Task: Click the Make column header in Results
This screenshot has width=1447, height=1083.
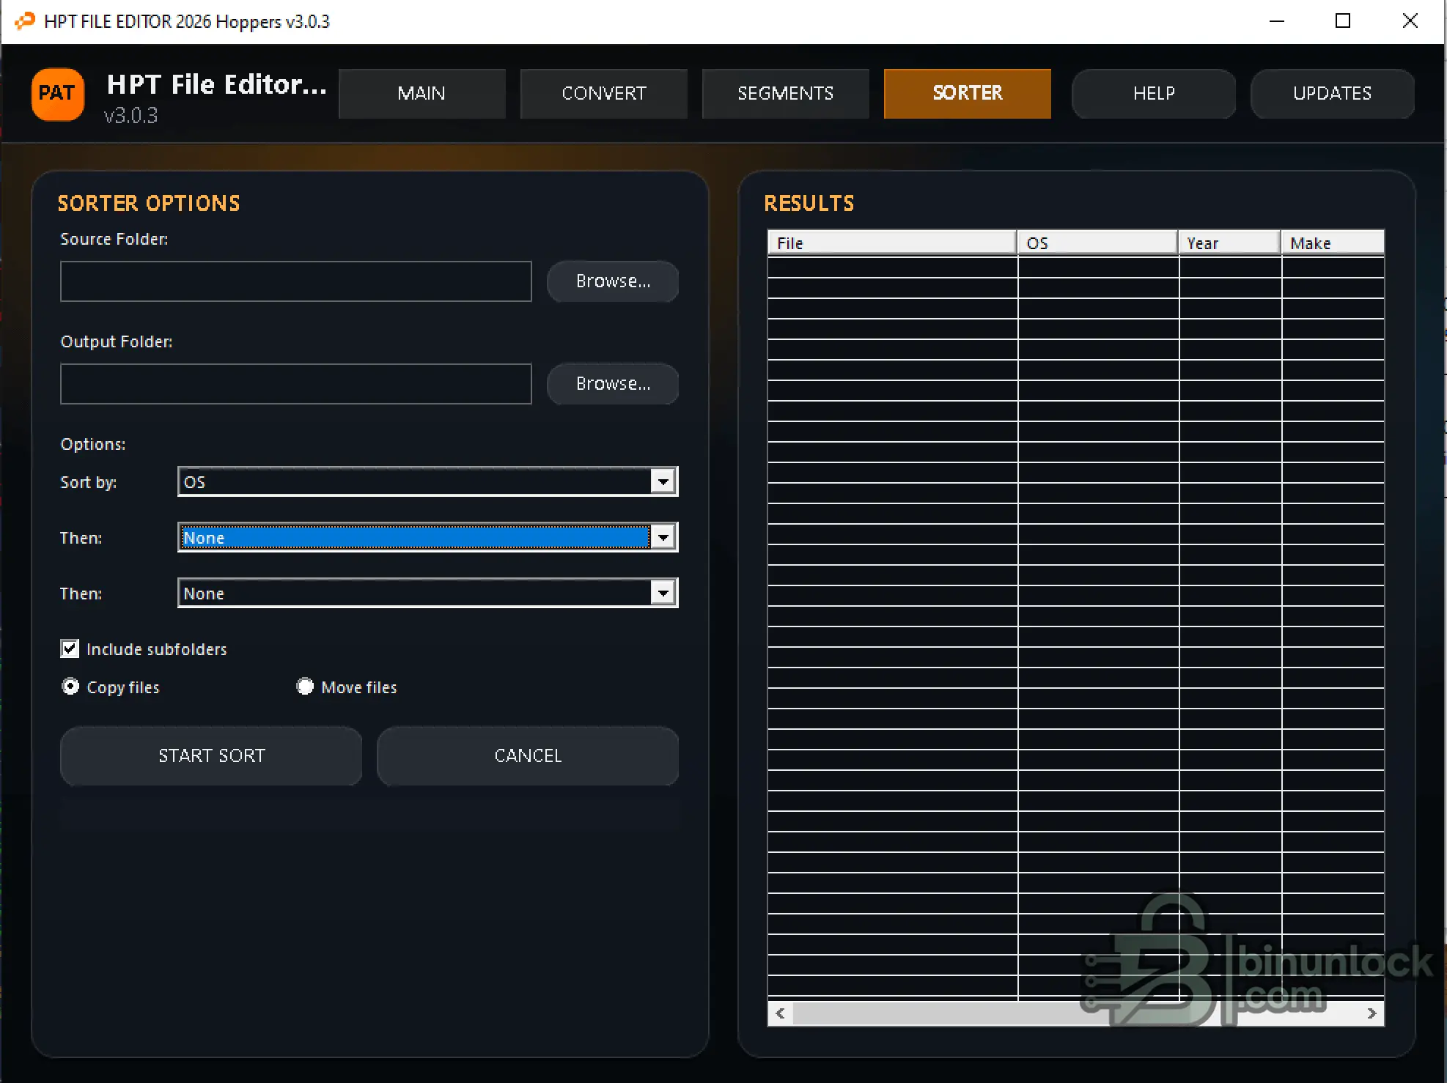Action: [x=1333, y=243]
